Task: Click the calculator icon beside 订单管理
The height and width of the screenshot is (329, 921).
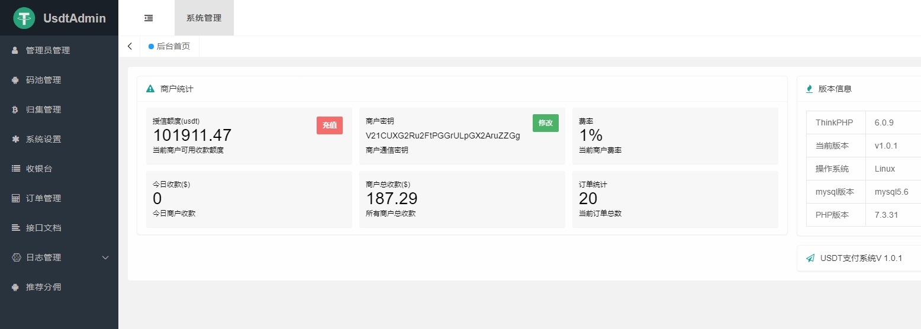Action: (16, 198)
